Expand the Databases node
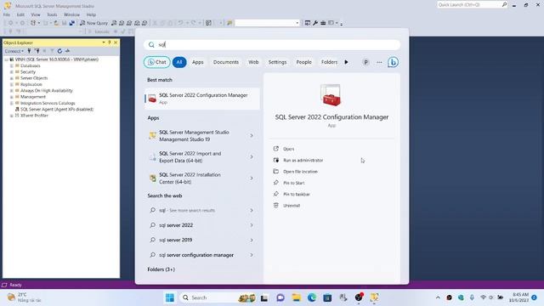Image resolution: width=544 pixels, height=306 pixels. click(x=11, y=65)
